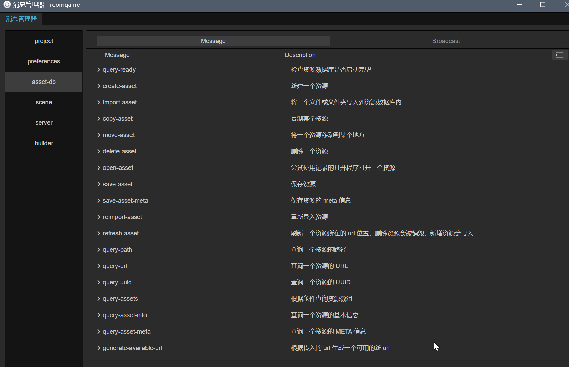Viewport: 569px width, 367px height.
Task: Click the refresh-asset message name
Action: [x=121, y=233]
